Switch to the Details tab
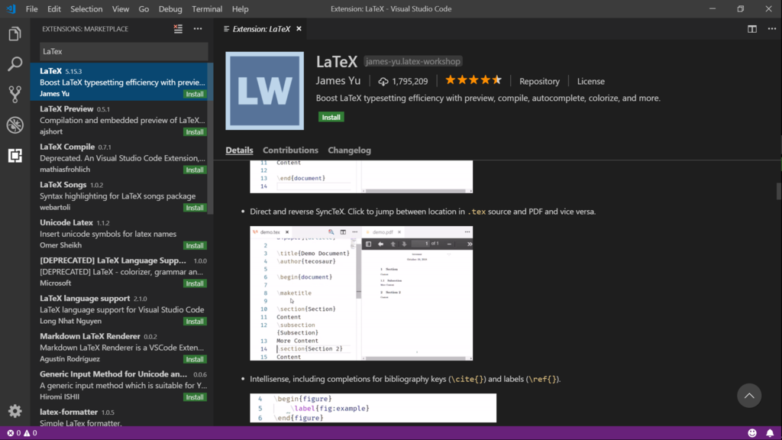This screenshot has height=440, width=782. click(x=239, y=150)
